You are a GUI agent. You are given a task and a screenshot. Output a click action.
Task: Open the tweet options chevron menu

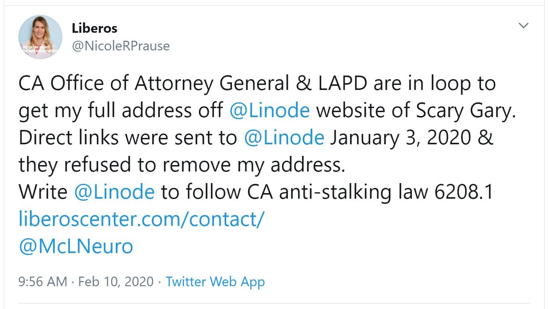(523, 26)
